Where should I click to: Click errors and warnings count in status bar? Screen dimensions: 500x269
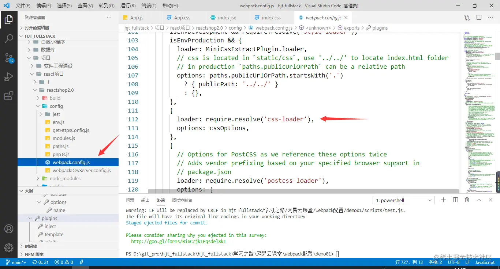pyautogui.click(x=64, y=262)
